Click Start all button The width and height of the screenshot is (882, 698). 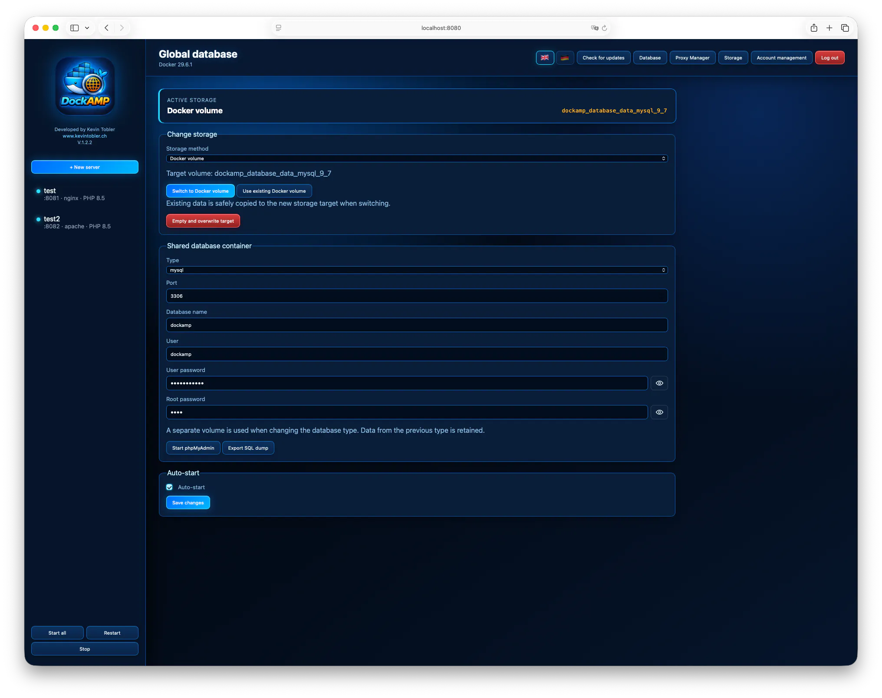[57, 633]
